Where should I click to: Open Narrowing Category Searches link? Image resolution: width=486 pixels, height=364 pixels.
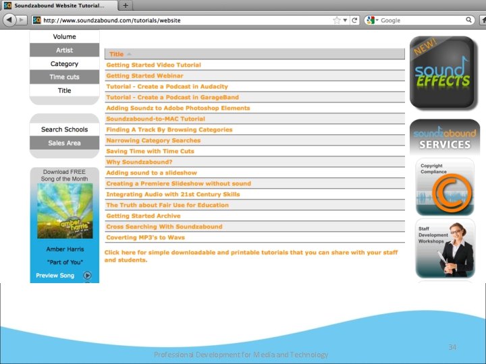pyautogui.click(x=153, y=140)
